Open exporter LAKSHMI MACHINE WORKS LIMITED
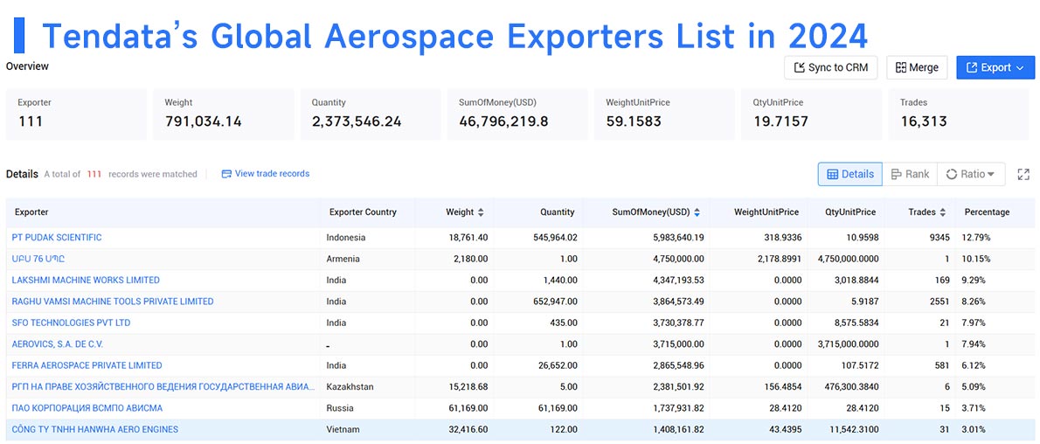 86,280
